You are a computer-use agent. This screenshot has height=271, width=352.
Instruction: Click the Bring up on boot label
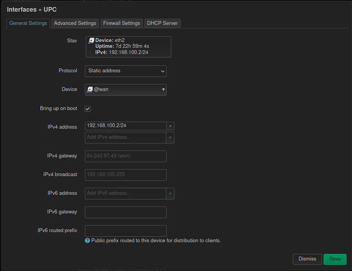pyautogui.click(x=59, y=108)
